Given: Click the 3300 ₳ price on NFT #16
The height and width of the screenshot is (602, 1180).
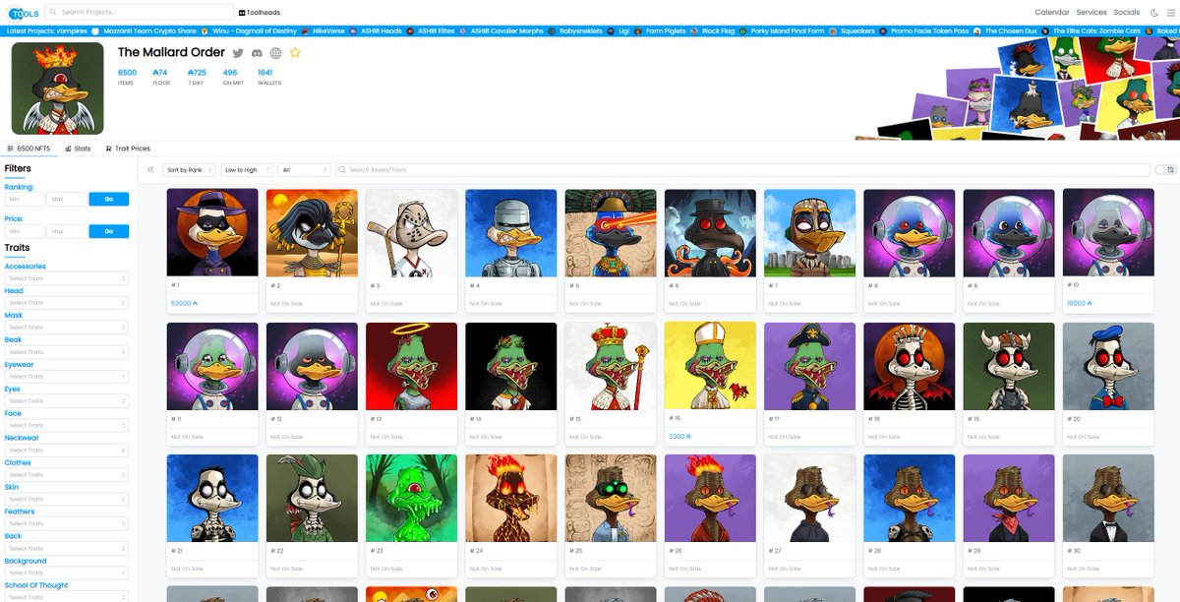Looking at the screenshot, I should tap(679, 436).
